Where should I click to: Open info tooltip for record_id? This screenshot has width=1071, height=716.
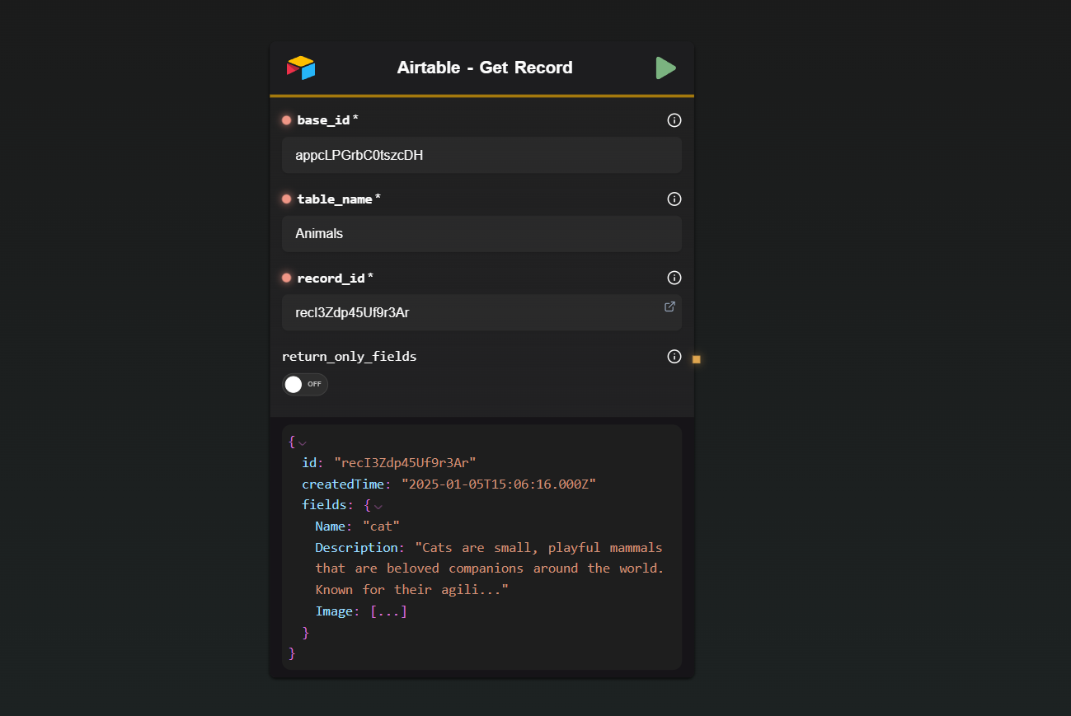(674, 278)
